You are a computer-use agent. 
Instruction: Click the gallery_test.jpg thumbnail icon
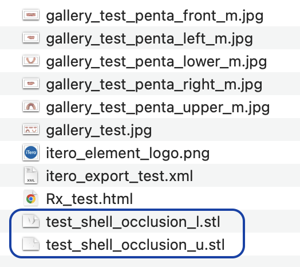[31, 129]
